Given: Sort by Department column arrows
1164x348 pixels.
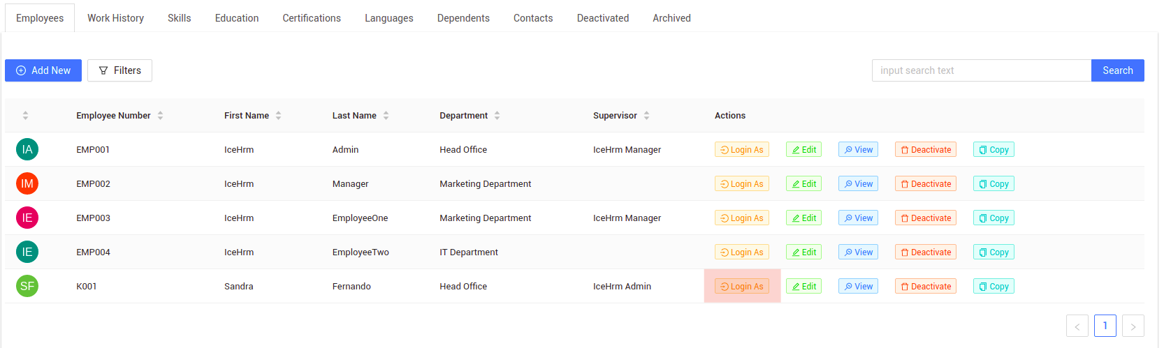Looking at the screenshot, I should tap(497, 116).
